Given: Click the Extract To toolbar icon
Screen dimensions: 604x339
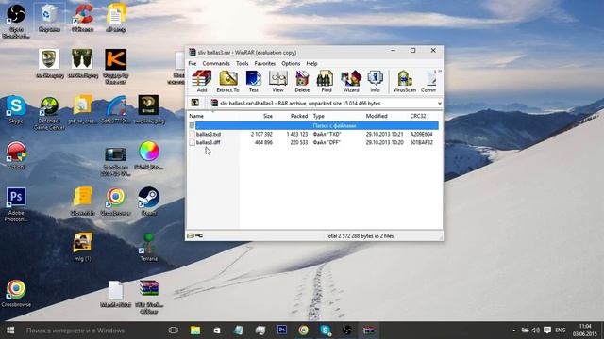Looking at the screenshot, I should (227, 82).
